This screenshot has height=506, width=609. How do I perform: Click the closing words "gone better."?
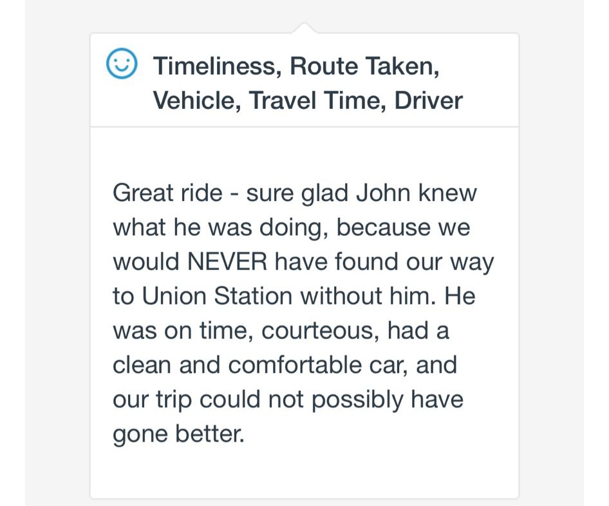point(178,434)
